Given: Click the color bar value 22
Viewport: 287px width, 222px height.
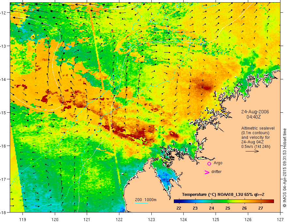Looking at the screenshot, I should point(179,208).
